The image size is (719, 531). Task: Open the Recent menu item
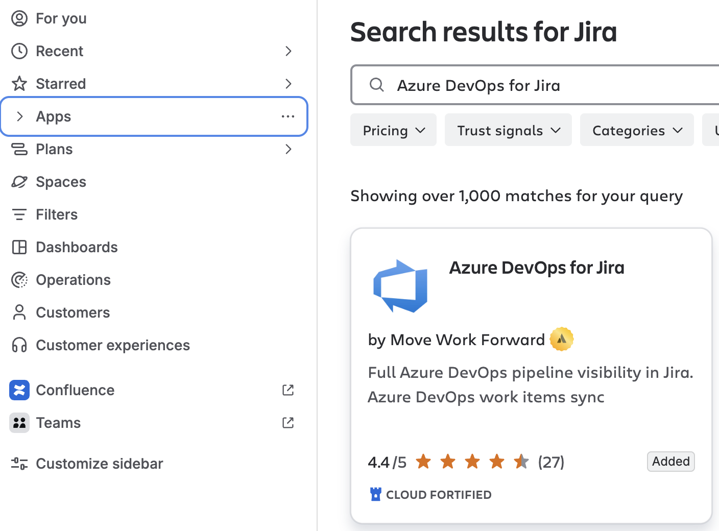point(59,51)
